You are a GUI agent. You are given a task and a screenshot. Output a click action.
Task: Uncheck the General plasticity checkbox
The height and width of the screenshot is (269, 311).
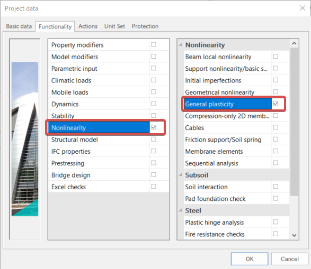click(276, 104)
